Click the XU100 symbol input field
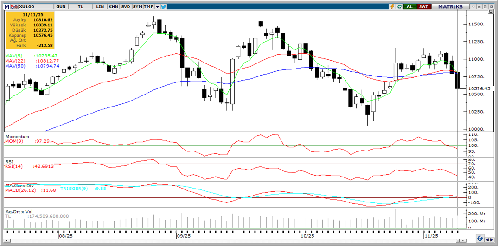This screenshot has height=246, width=498. pyautogui.click(x=33, y=7)
